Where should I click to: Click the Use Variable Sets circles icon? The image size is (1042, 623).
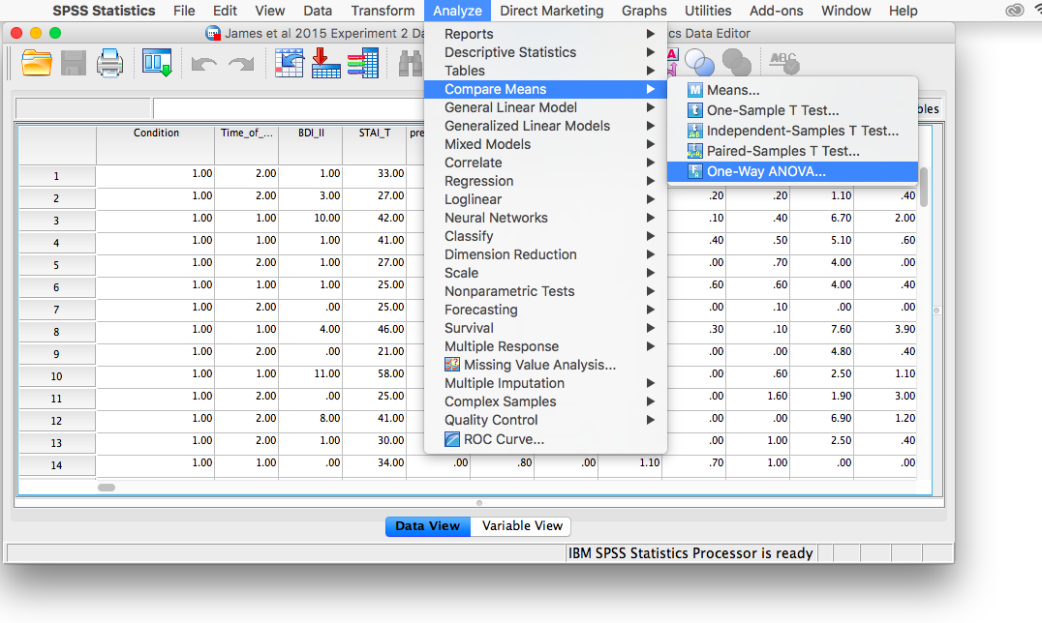point(699,64)
